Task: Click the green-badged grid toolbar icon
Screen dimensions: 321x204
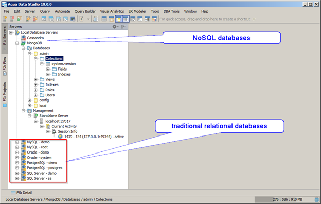Action: tap(20, 19)
